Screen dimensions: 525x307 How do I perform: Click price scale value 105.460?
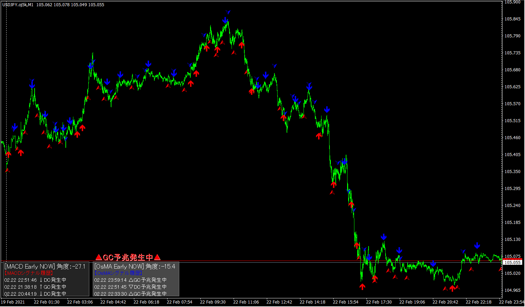click(x=513, y=138)
